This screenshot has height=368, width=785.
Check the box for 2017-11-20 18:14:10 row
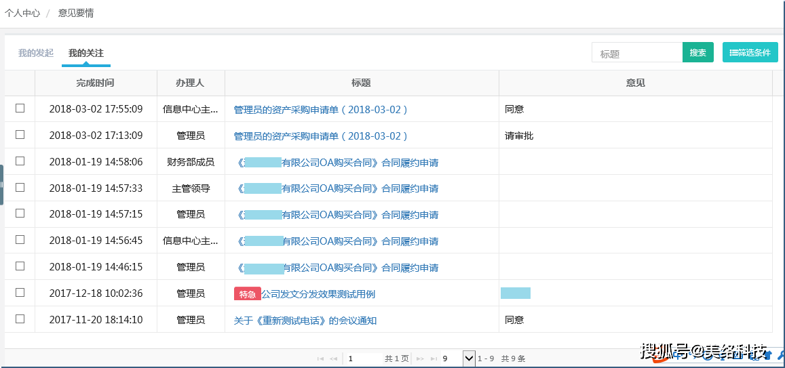(x=20, y=319)
